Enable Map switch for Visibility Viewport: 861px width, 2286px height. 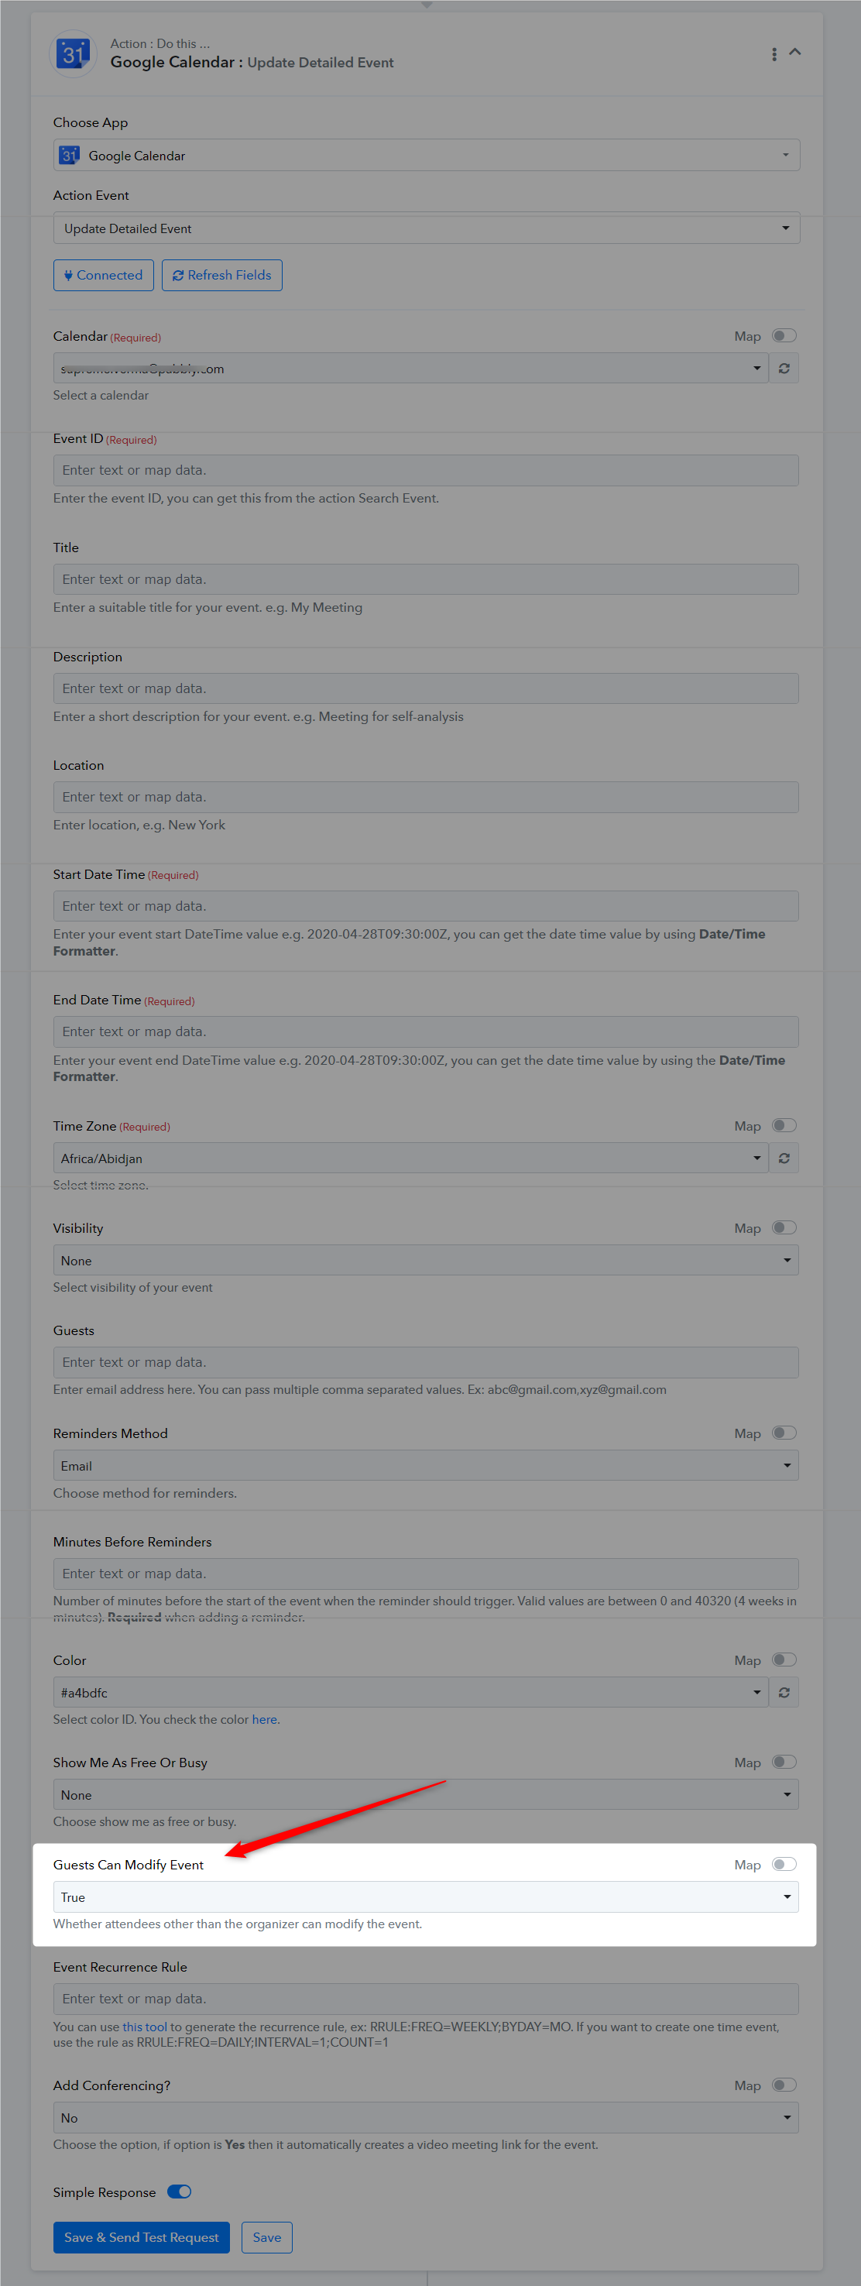tap(784, 1227)
